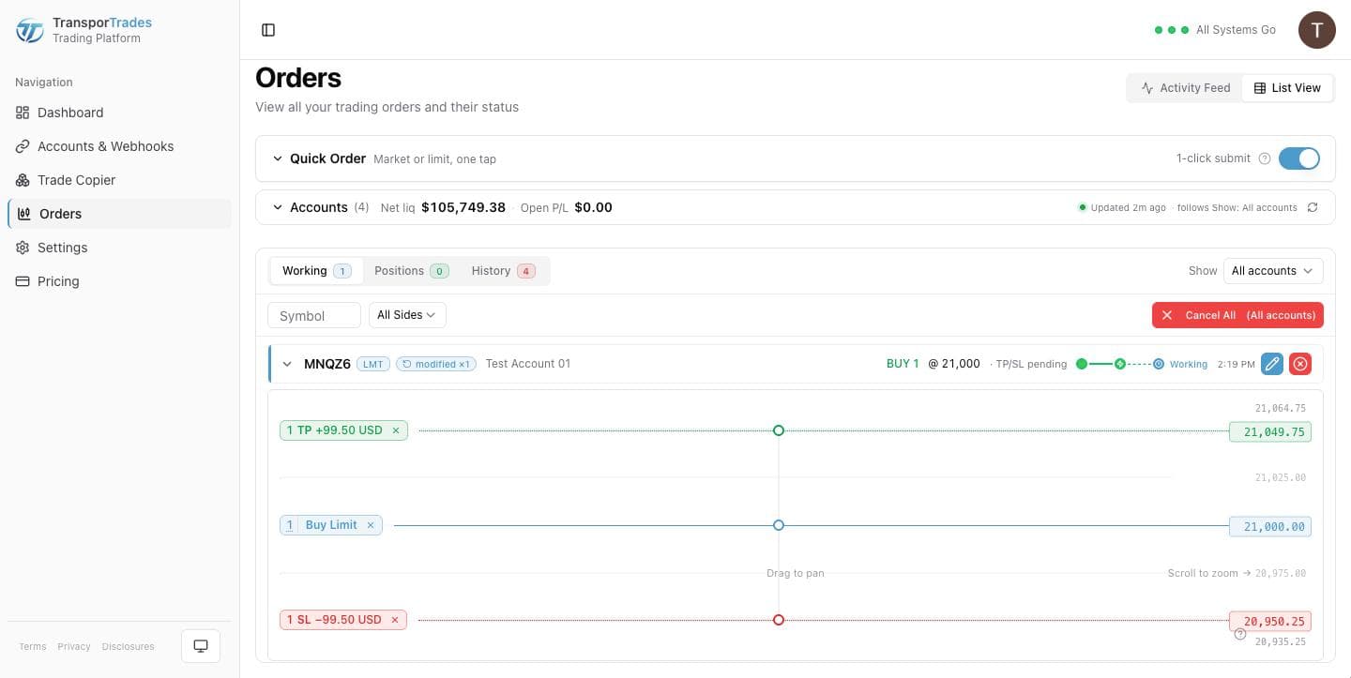Remove the Buy Limit line
This screenshot has width=1351, height=678.
pyautogui.click(x=371, y=525)
